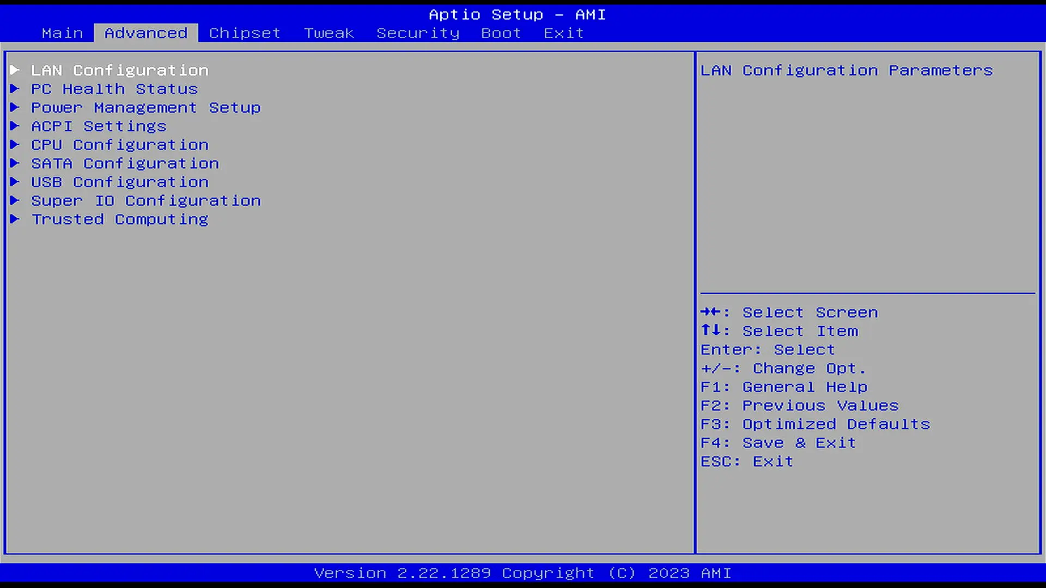This screenshot has height=588, width=1046.
Task: Open the Security tab
Action: tap(418, 33)
